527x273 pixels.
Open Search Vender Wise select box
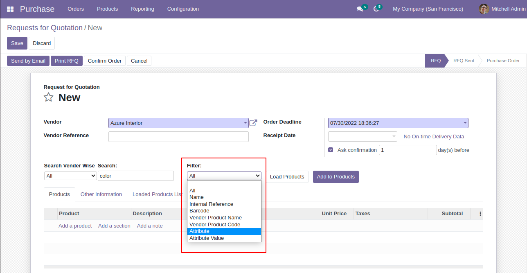coord(70,176)
